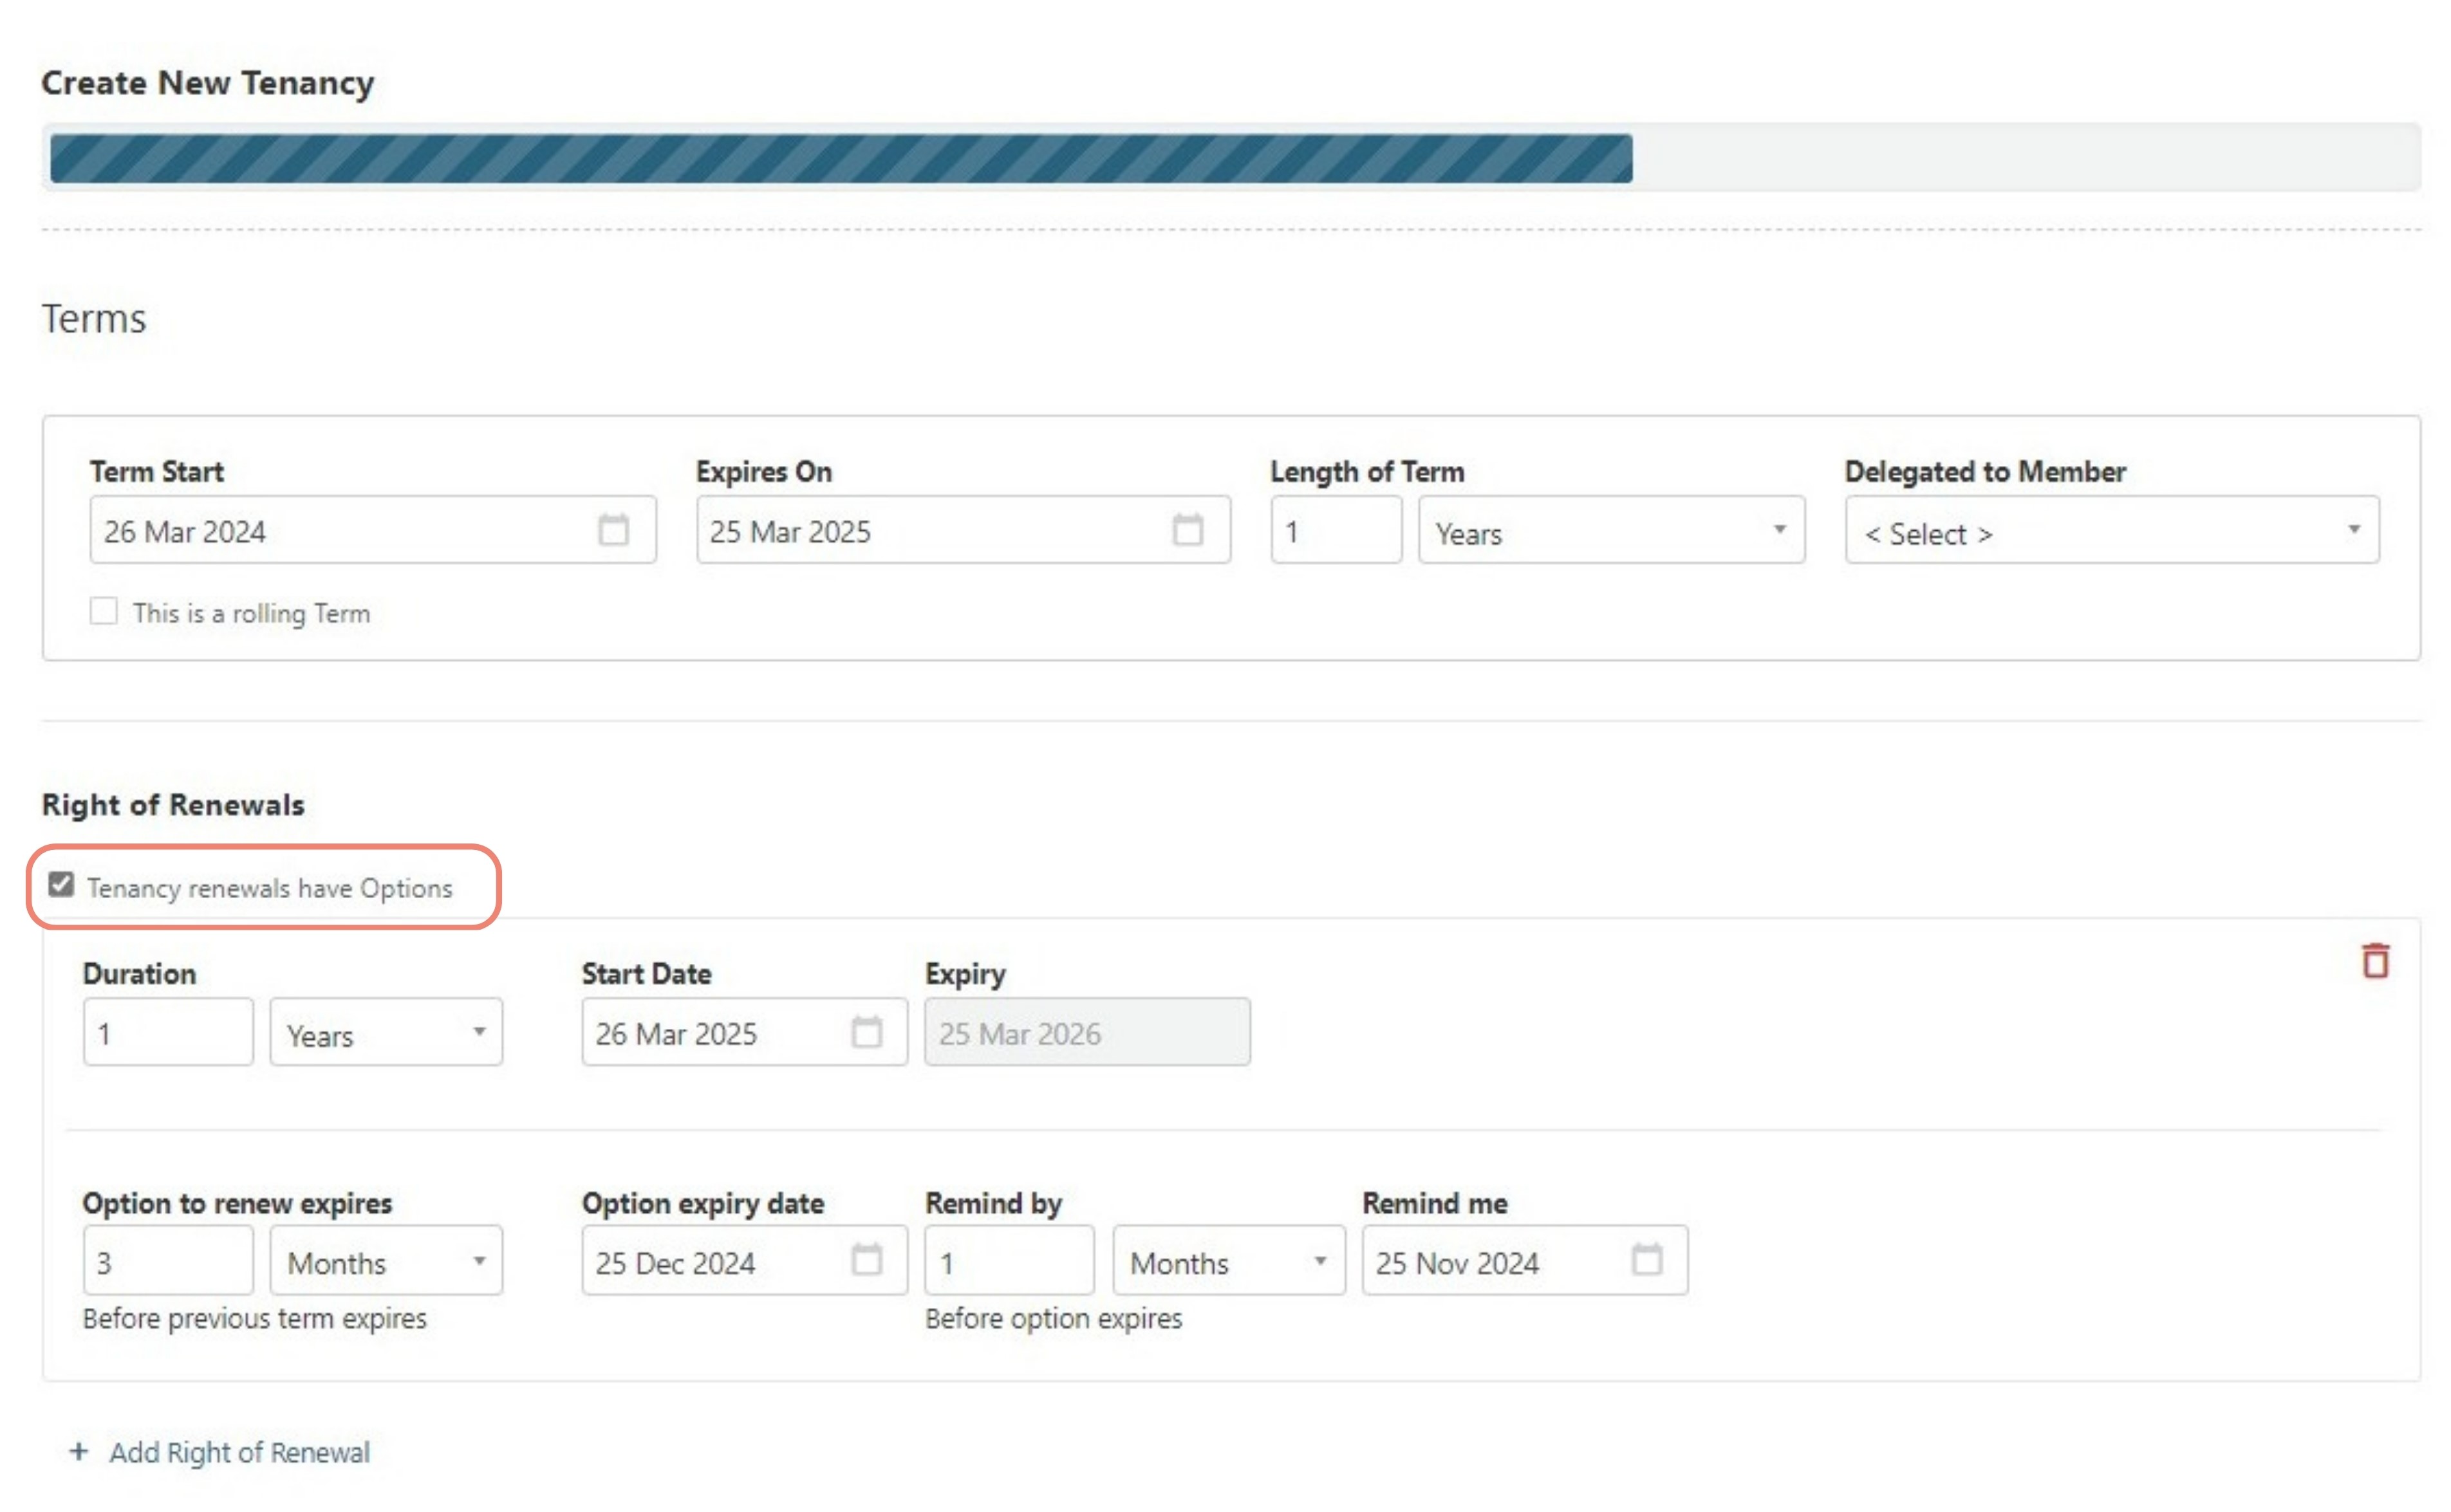Click the Option expiry date field
Screen dimensions: 2451x1512
(744, 1260)
